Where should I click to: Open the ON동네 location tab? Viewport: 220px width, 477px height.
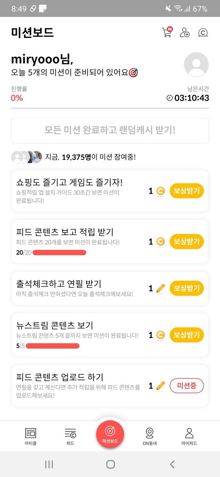150,436
